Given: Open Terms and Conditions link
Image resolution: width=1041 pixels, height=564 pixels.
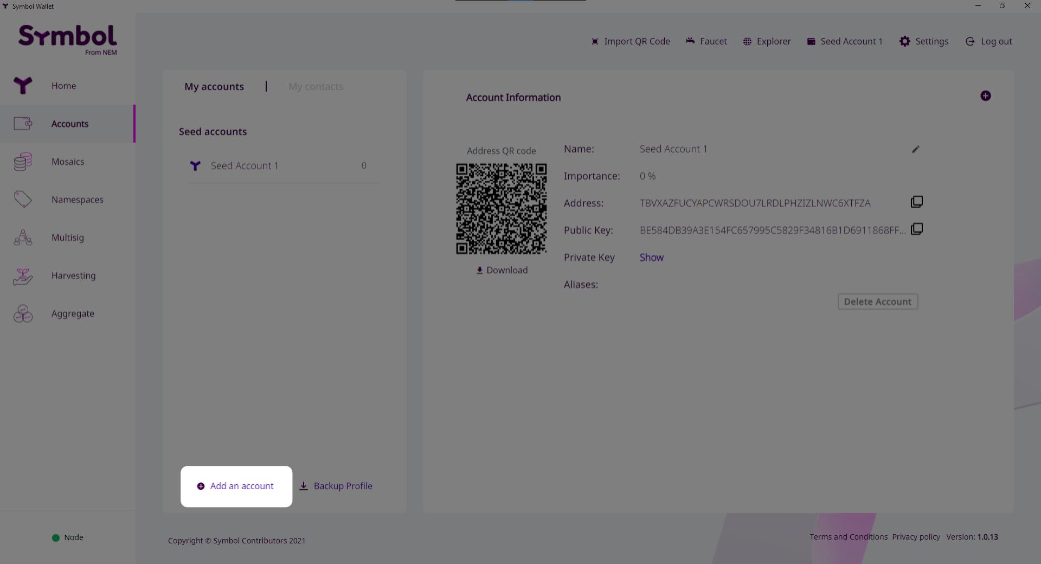Looking at the screenshot, I should tap(848, 537).
